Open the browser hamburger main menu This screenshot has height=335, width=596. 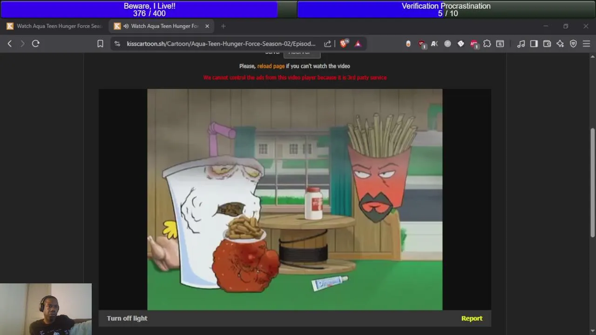click(x=586, y=44)
